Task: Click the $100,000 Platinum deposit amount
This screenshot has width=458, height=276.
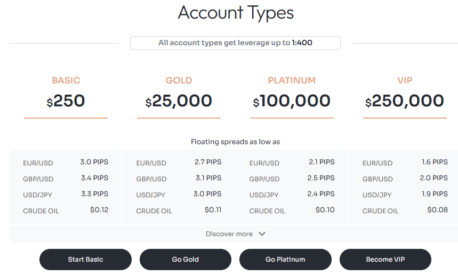Action: pos(292,101)
